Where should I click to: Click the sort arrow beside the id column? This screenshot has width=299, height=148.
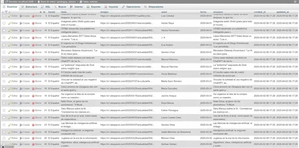(41, 12)
